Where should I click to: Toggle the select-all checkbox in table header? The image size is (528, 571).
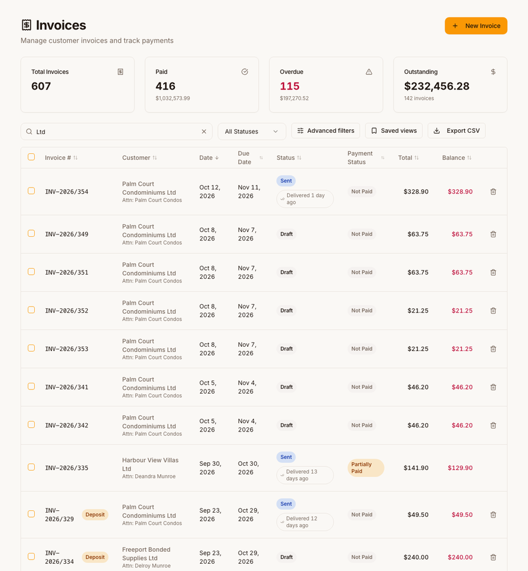(31, 157)
